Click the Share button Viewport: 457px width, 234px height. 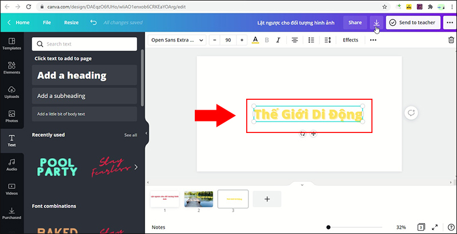(x=355, y=22)
